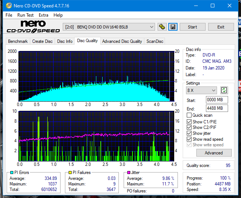Click the refresh speed settings icon
The height and width of the screenshot is (198, 241).
click(224, 90)
